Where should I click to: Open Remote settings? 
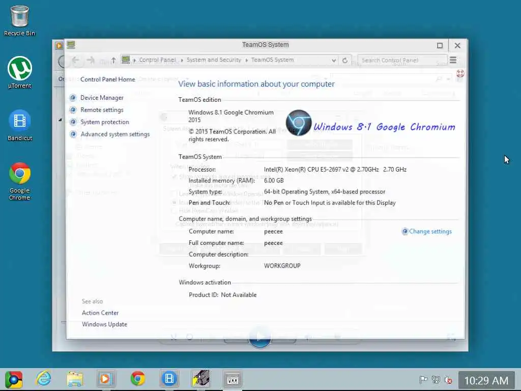click(102, 110)
